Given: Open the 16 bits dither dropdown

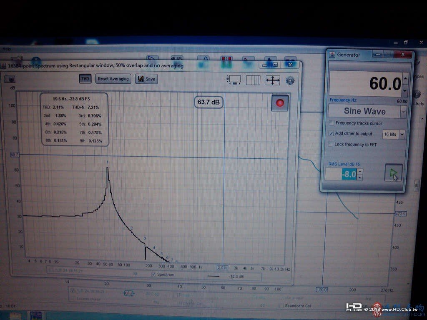Looking at the screenshot, I should 402,135.
